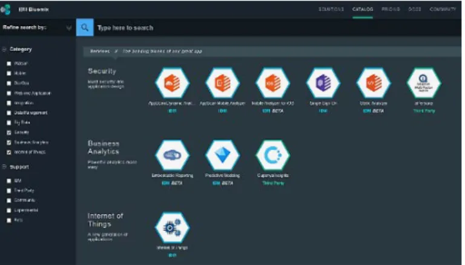
Task: Enable the Mobile category checkbox
Action: [9, 73]
